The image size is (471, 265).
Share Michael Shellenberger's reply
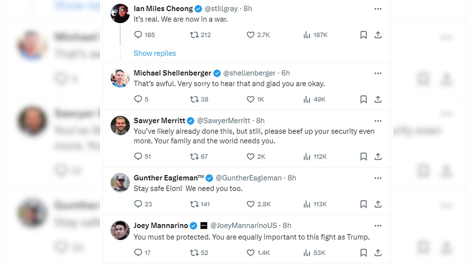[378, 99]
